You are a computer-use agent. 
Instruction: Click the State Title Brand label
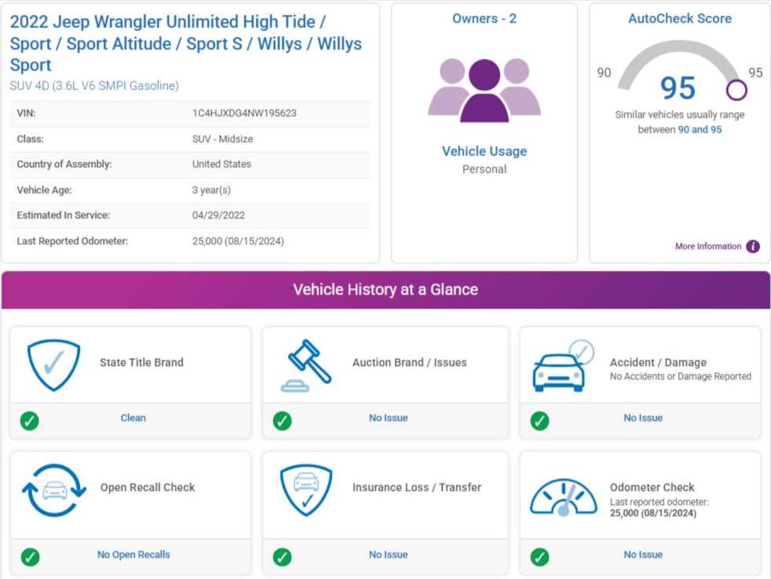[142, 363]
